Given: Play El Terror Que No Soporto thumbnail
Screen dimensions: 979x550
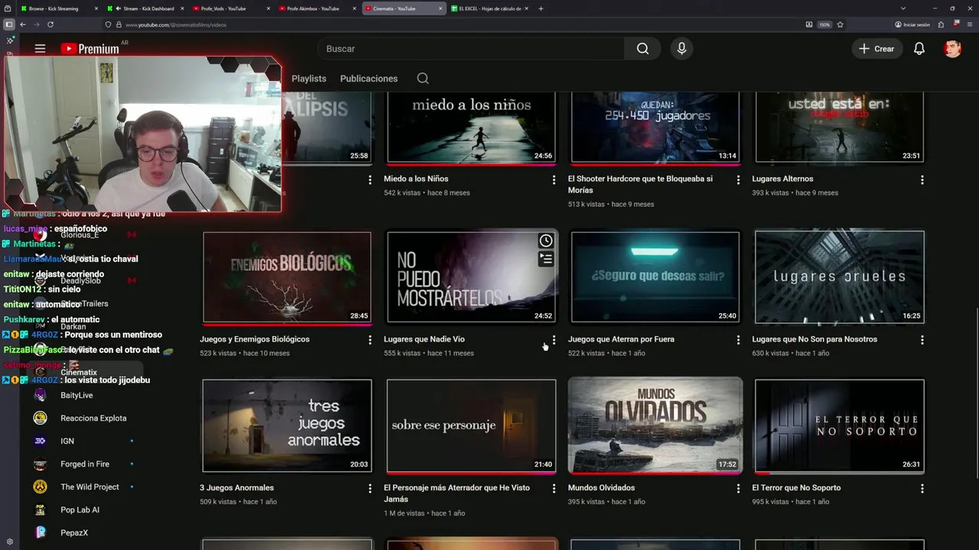Looking at the screenshot, I should coord(839,425).
